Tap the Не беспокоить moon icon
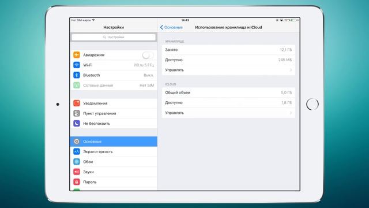369x208 pixels. tap(77, 123)
